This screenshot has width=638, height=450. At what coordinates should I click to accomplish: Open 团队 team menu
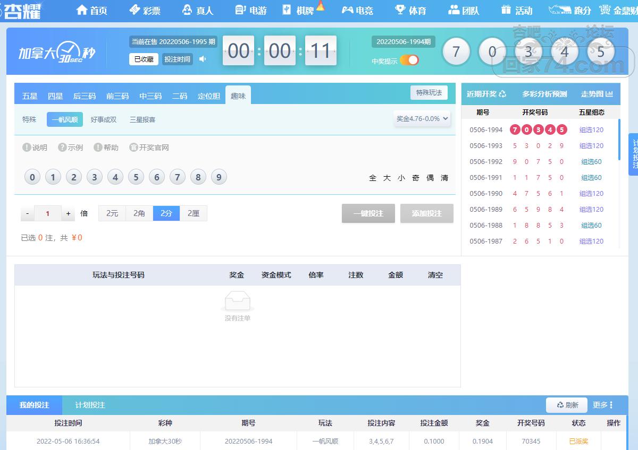464,10
